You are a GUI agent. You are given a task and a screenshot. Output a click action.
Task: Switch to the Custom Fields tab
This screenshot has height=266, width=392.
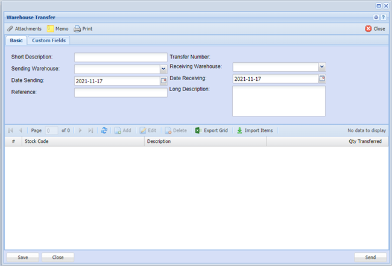point(49,40)
